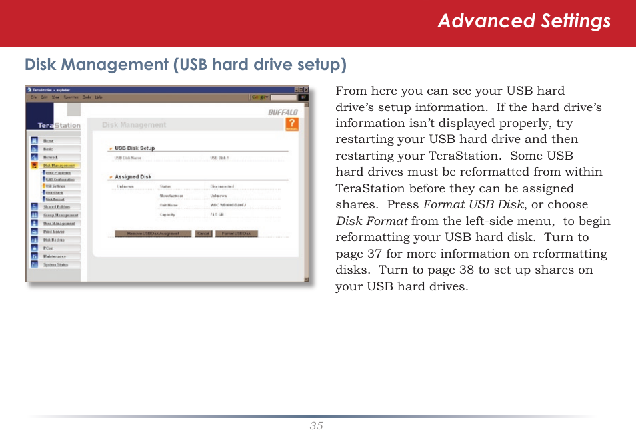Open the Disk Format submenu link
The image size is (636, 440).
point(55,199)
